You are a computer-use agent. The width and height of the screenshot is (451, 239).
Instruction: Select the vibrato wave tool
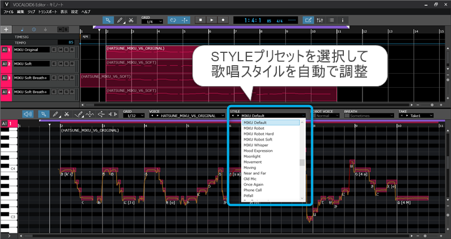(x=90, y=114)
